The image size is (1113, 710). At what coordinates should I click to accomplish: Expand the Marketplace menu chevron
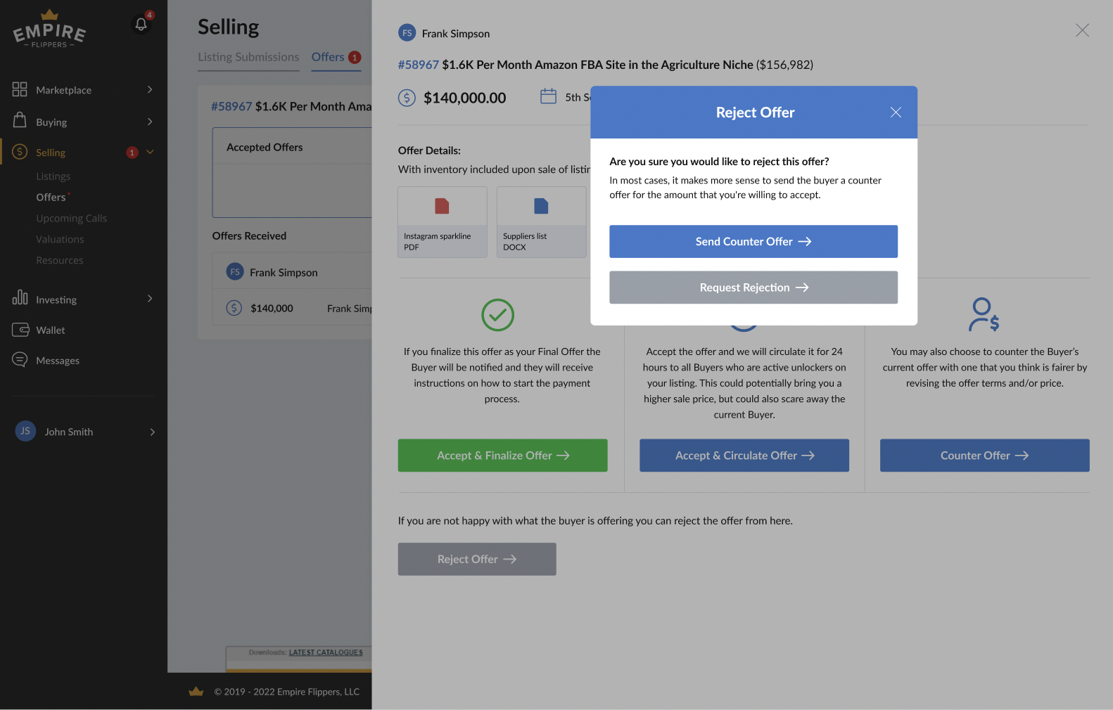tap(150, 89)
